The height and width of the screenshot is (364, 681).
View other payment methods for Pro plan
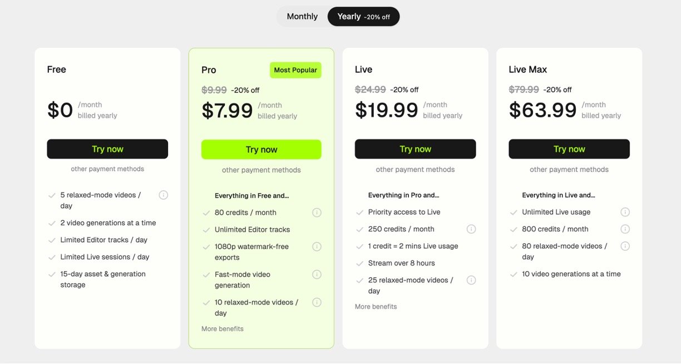261,170
